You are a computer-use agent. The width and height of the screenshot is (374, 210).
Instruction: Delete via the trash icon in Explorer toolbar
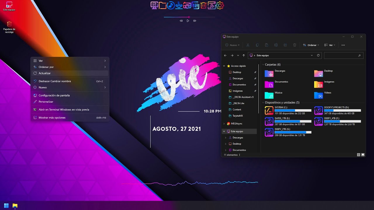point(295,45)
